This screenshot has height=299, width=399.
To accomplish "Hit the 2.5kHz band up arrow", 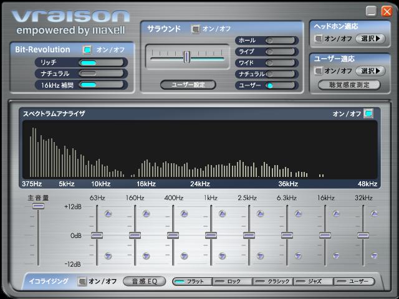I will [261, 214].
